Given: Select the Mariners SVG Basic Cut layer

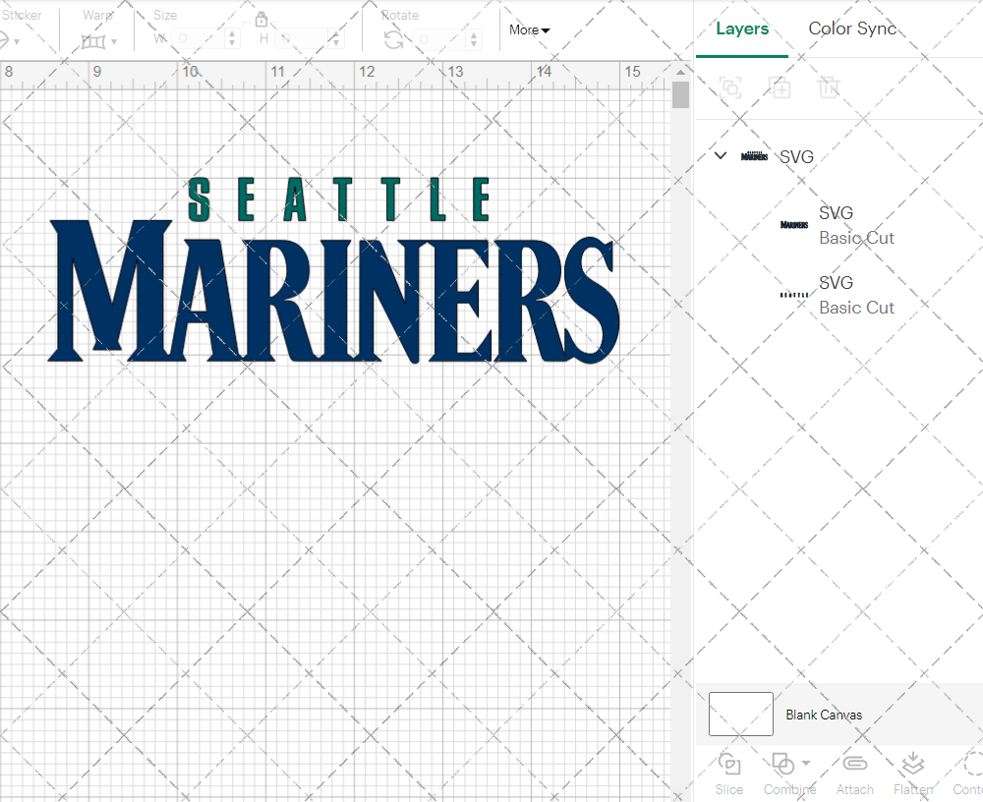Looking at the screenshot, I should (x=855, y=225).
